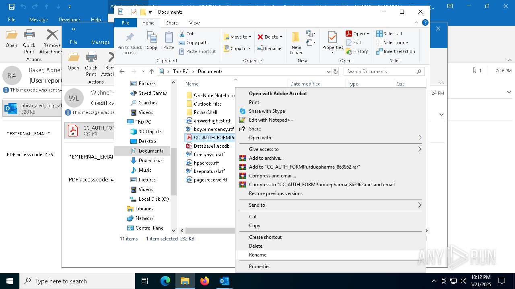The height and width of the screenshot is (289, 515).
Task: Open the Copy to dropdown
Action: 237,49
